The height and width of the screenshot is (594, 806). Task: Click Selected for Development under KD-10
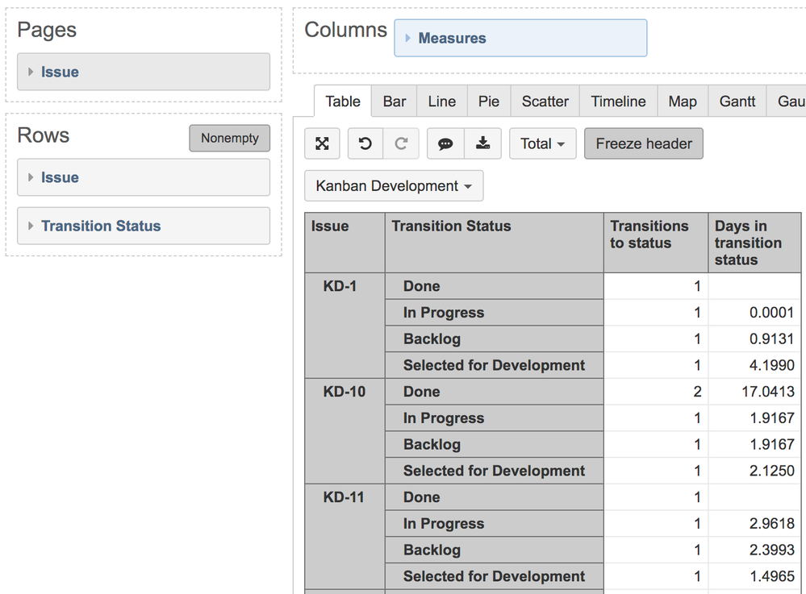click(x=494, y=471)
